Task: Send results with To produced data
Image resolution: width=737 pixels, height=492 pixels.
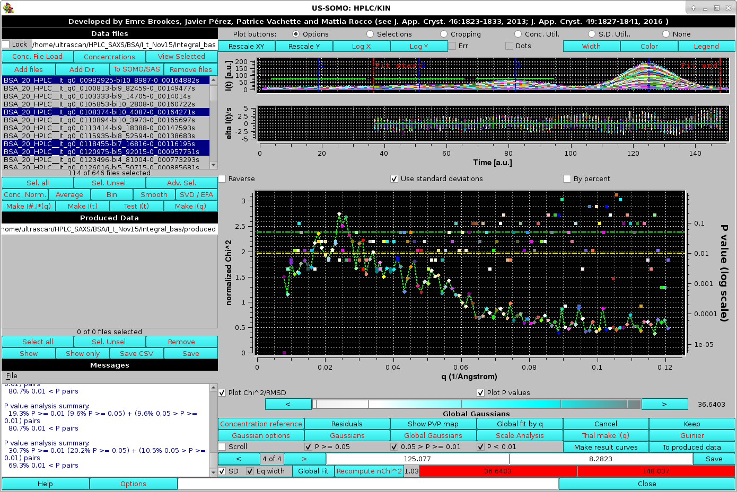Action: [x=691, y=446]
